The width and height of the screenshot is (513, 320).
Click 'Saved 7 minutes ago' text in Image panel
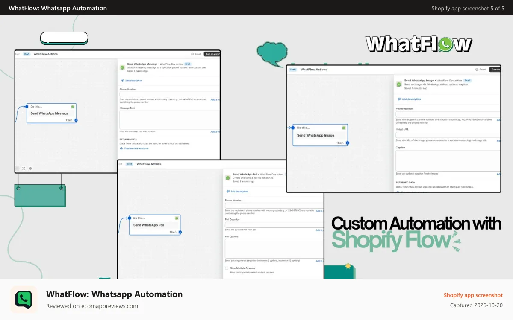416,88
